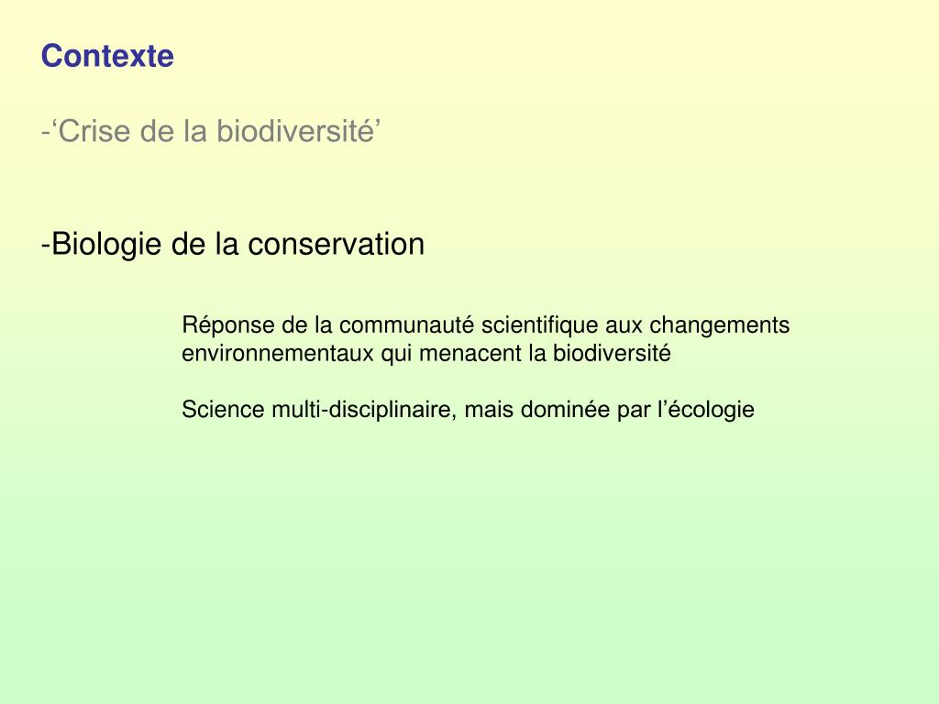
Task: Click the word 'Science' starting the last line
Action: pyautogui.click(x=224, y=410)
